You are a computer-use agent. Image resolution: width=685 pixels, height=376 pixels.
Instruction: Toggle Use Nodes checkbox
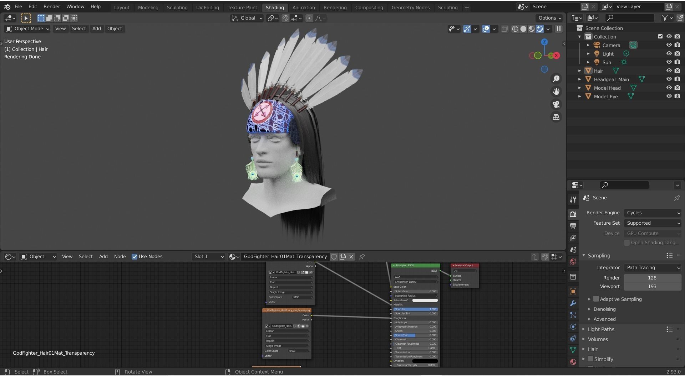click(x=135, y=257)
